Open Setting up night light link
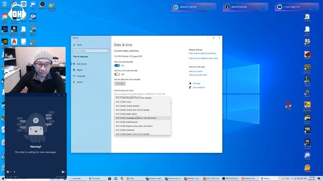The image size is (323, 181). click(x=198, y=75)
